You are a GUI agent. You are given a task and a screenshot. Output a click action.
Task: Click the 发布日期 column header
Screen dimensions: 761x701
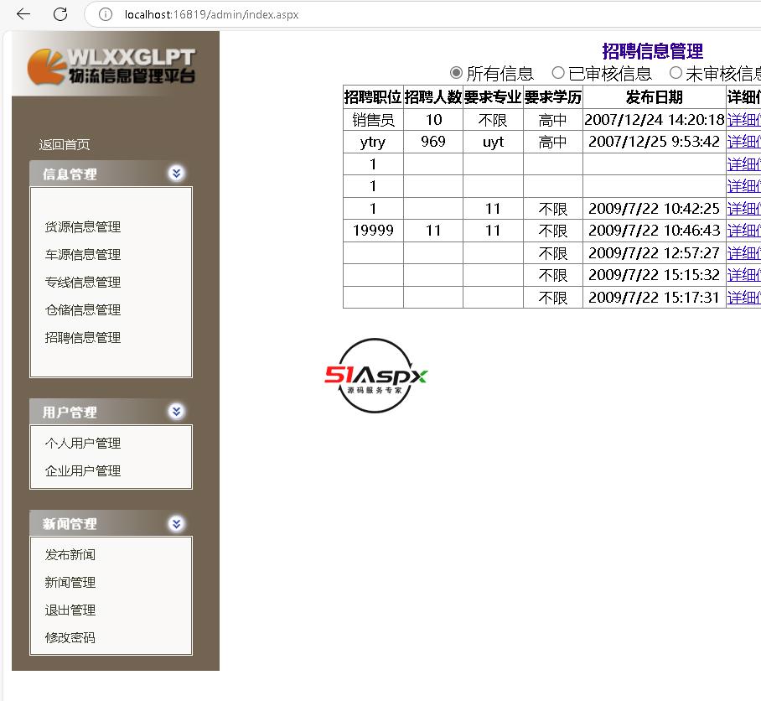click(655, 97)
